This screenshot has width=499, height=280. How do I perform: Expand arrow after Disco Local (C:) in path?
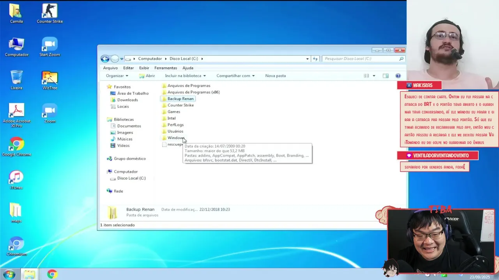(202, 59)
